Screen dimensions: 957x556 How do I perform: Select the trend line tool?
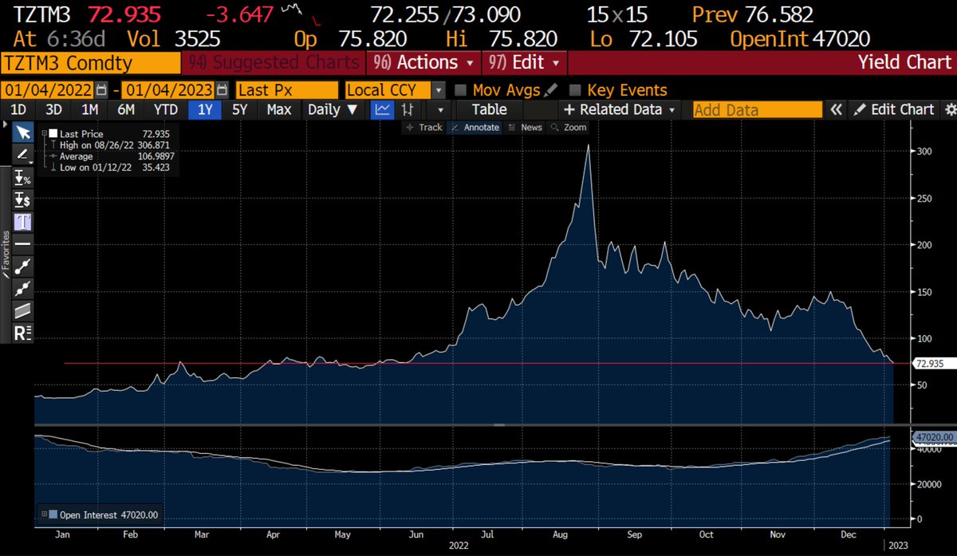(x=23, y=266)
